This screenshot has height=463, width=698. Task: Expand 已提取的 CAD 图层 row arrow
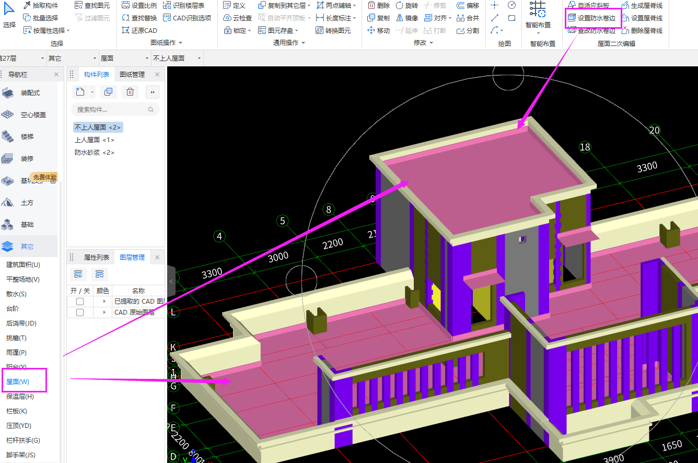pyautogui.click(x=104, y=302)
